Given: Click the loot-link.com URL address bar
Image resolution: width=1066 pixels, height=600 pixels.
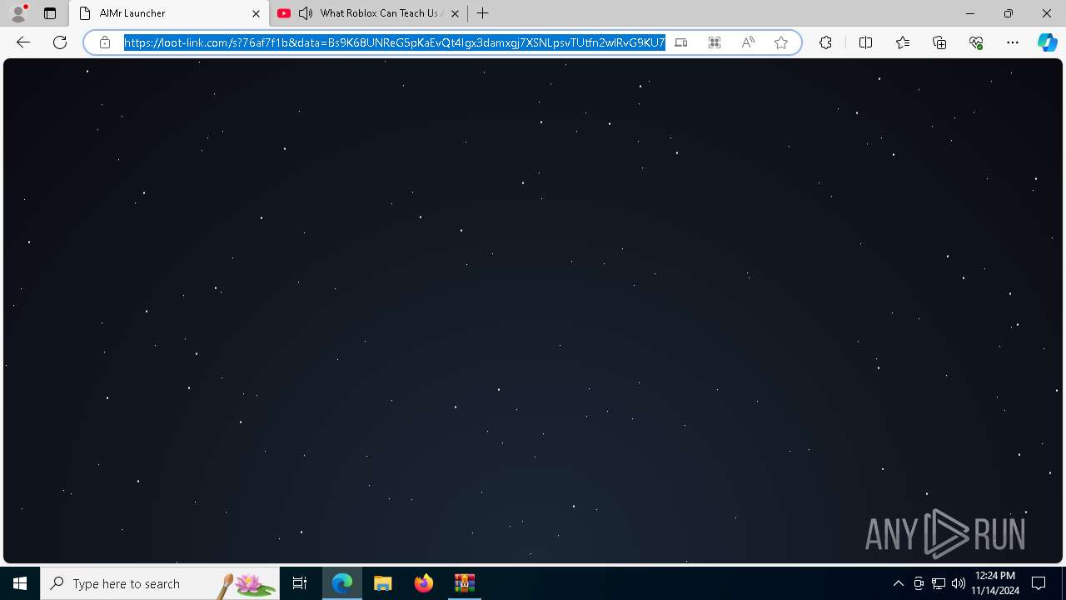Looking at the screenshot, I should 395,42.
